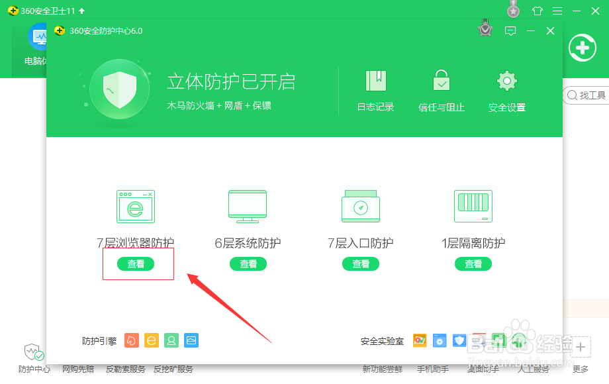Click the 360安全卫士11 update arrow icon
The image size is (609, 384).
(81, 11)
